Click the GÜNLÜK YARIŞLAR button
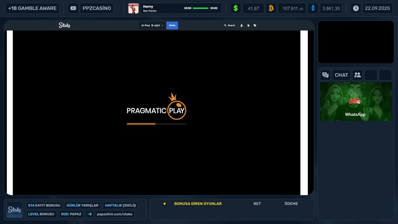The height and width of the screenshot is (224, 398). [x=82, y=205]
